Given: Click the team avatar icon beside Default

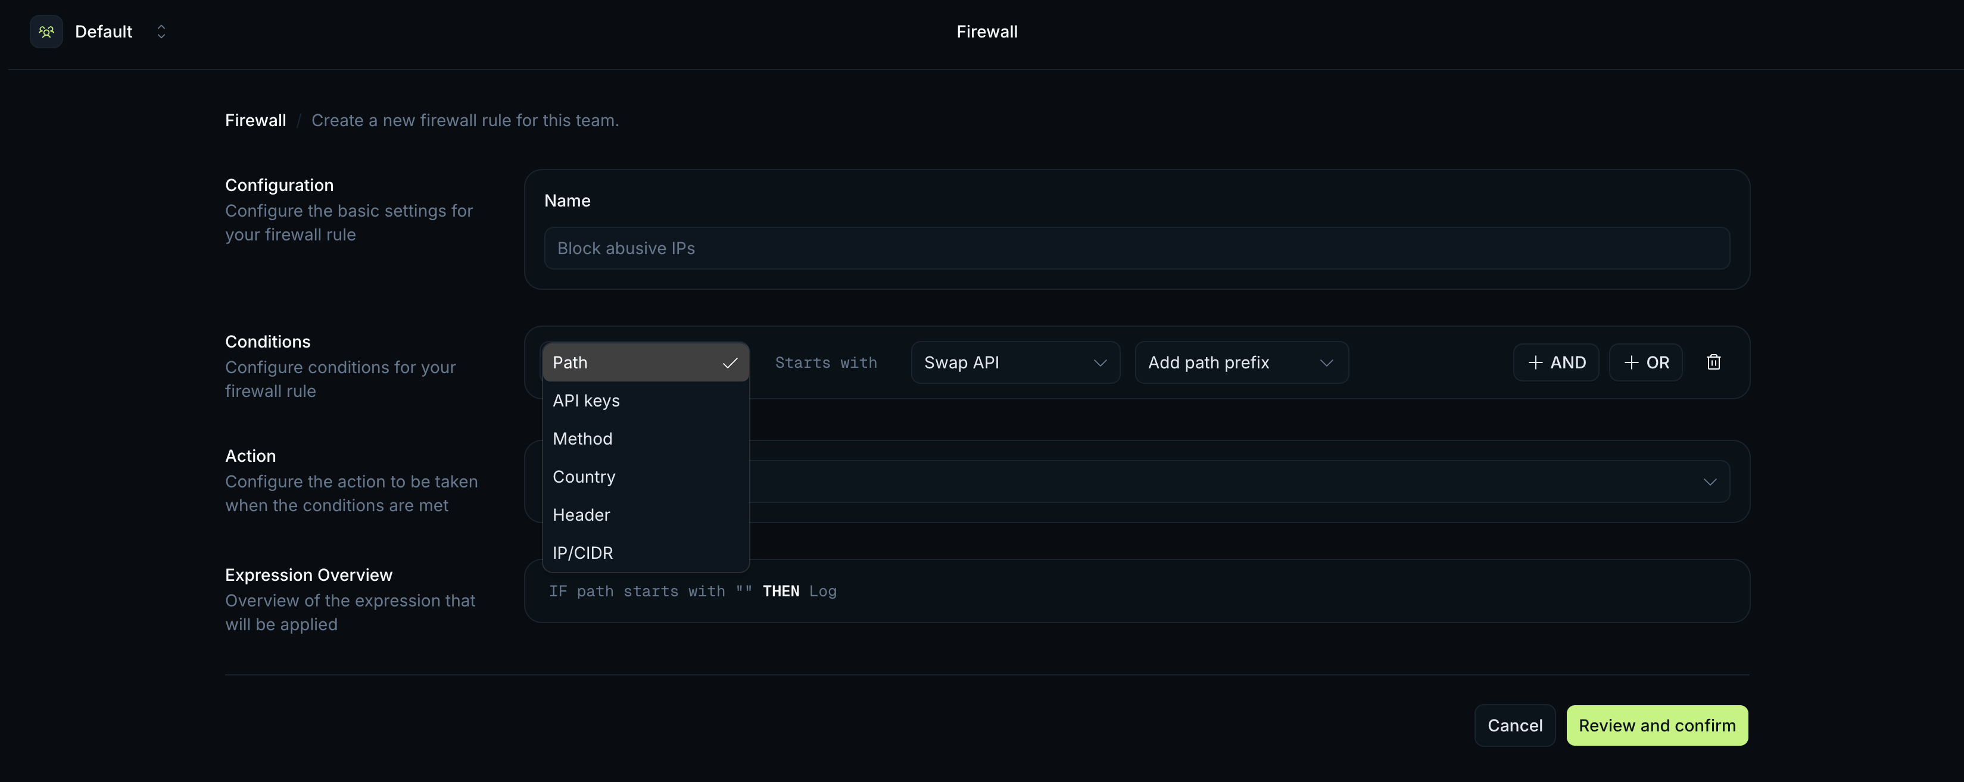Looking at the screenshot, I should [x=46, y=32].
